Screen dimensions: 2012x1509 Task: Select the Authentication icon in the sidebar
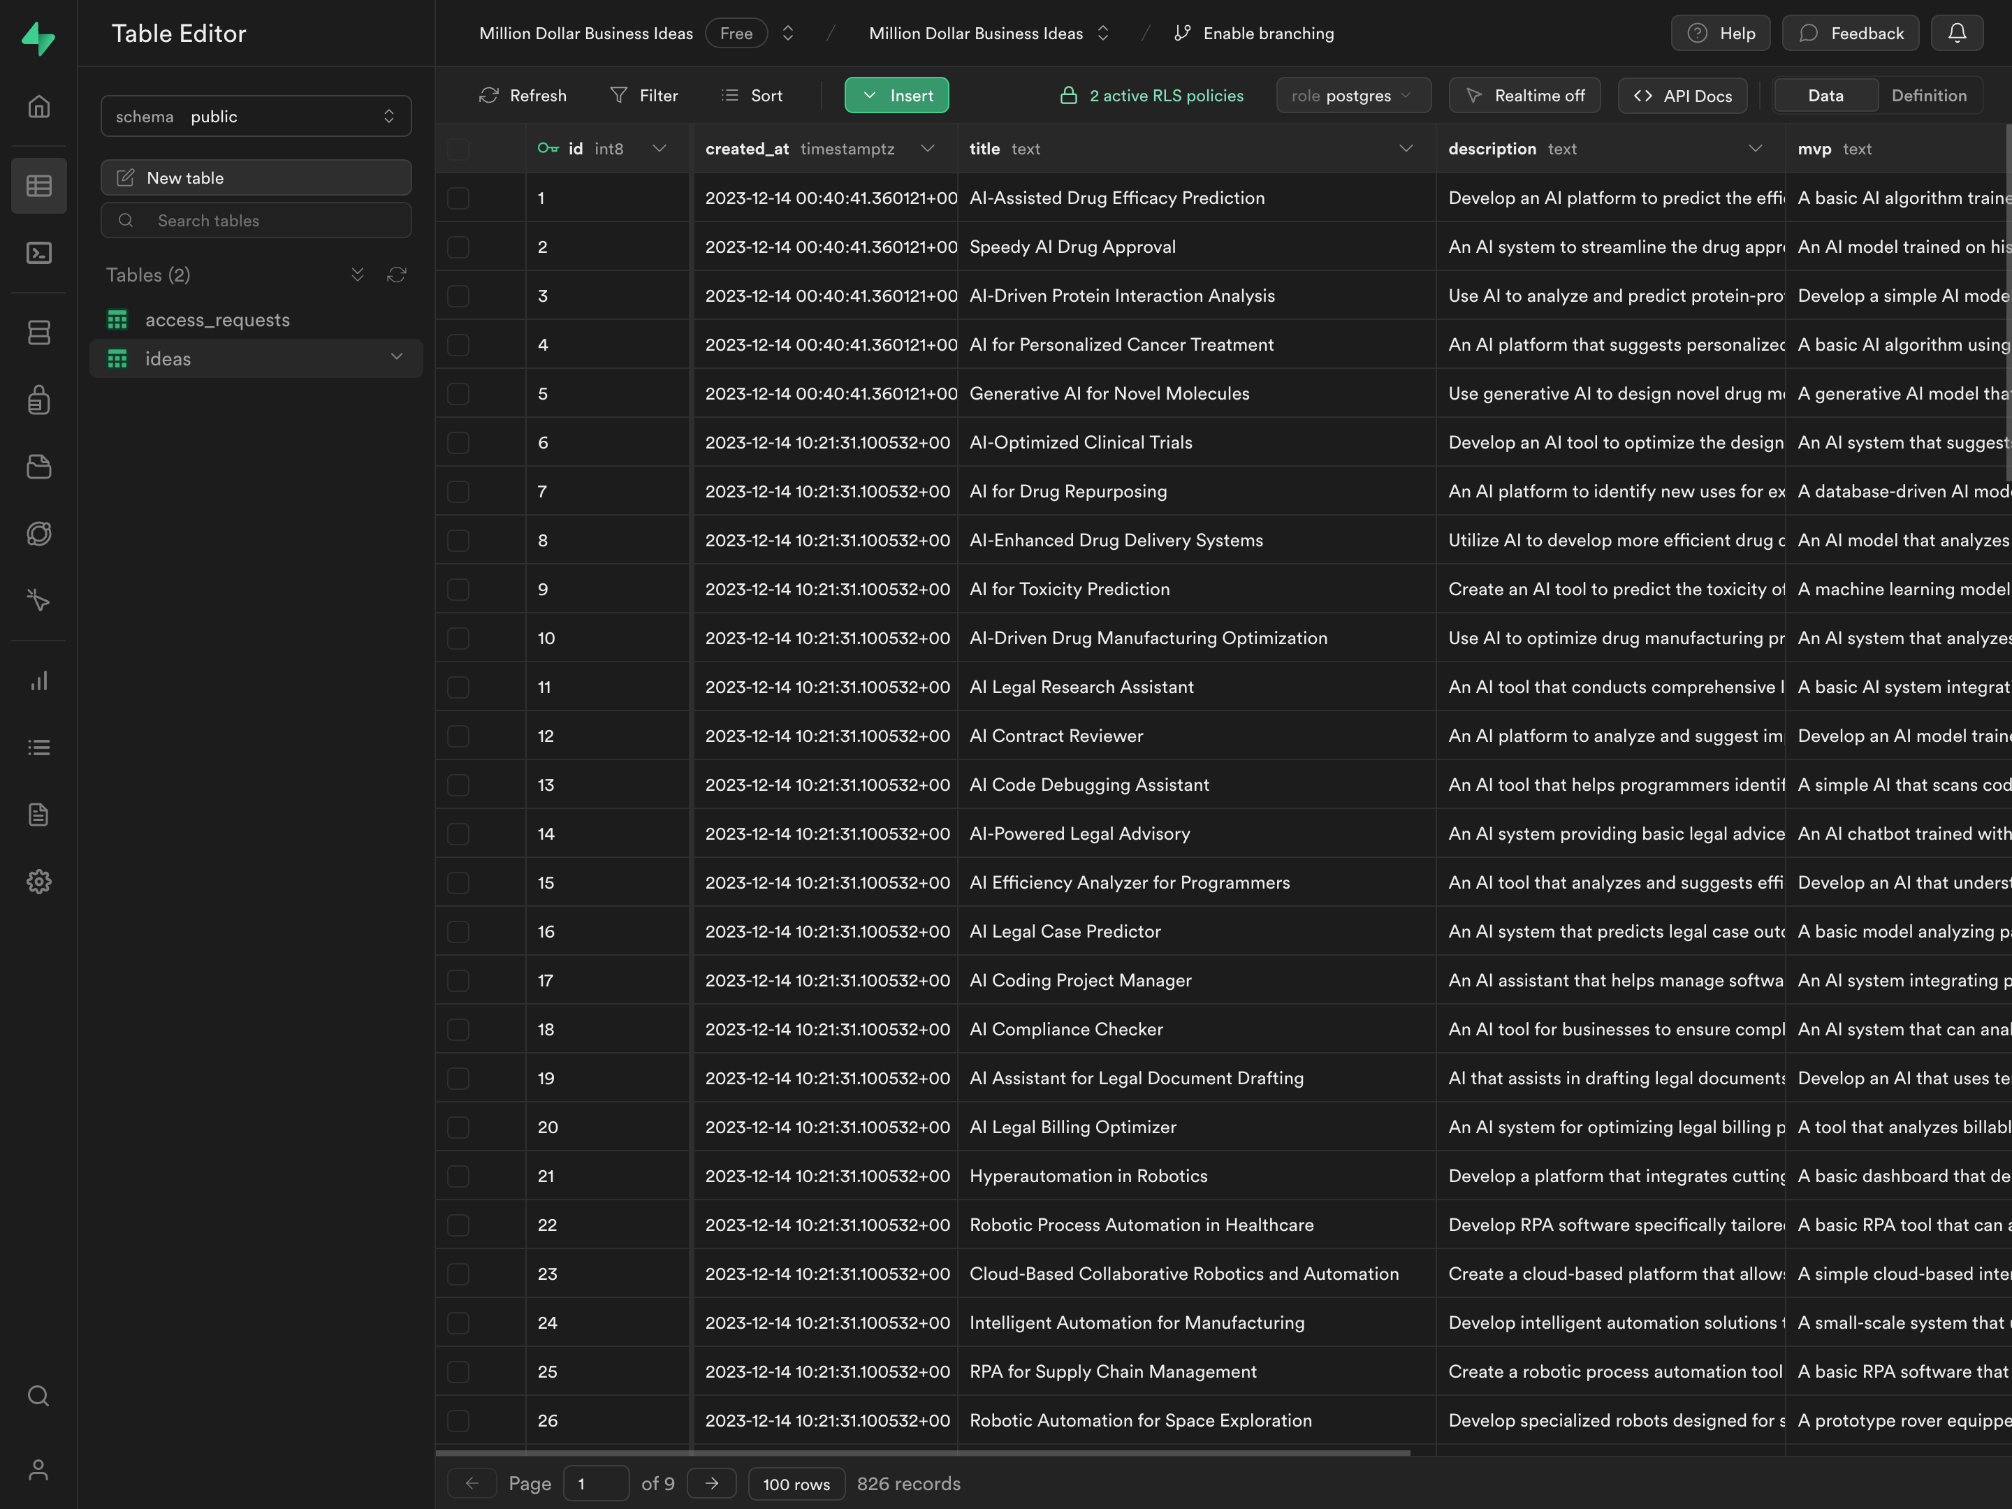point(39,400)
